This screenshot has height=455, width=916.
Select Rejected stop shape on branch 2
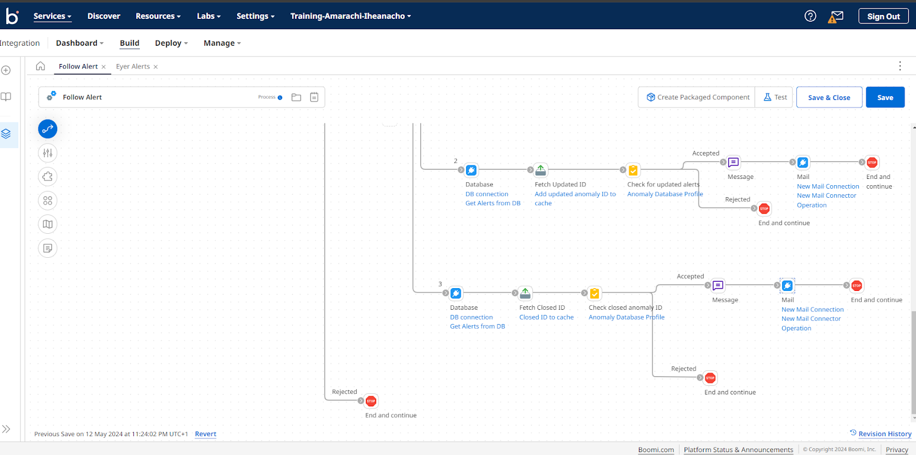[764, 209]
